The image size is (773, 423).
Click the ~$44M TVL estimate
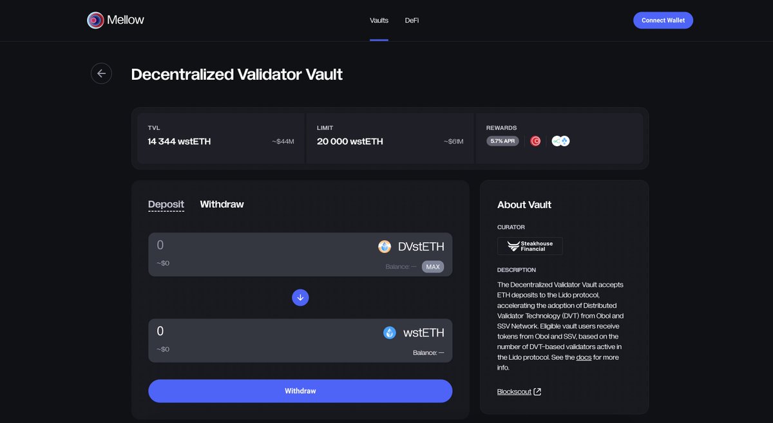(283, 142)
